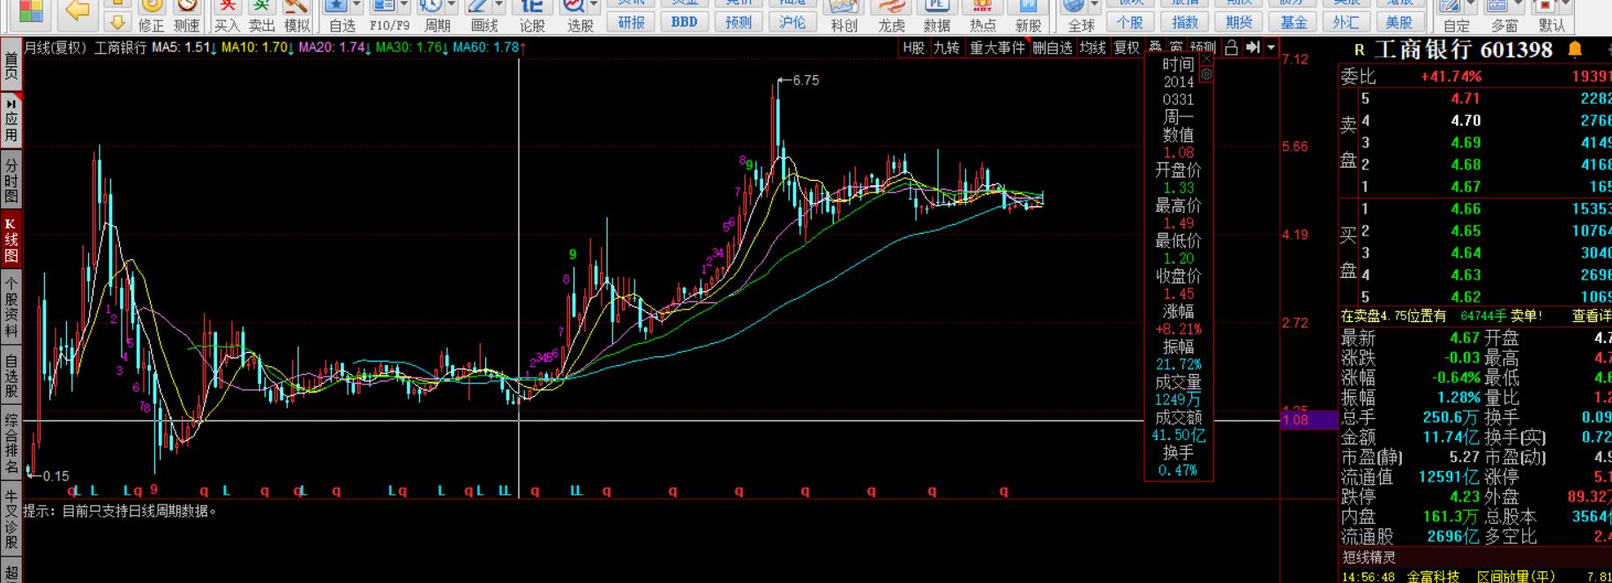Open the gear settings in data tooltip
Viewport: 1612px width, 583px height.
point(1206,75)
